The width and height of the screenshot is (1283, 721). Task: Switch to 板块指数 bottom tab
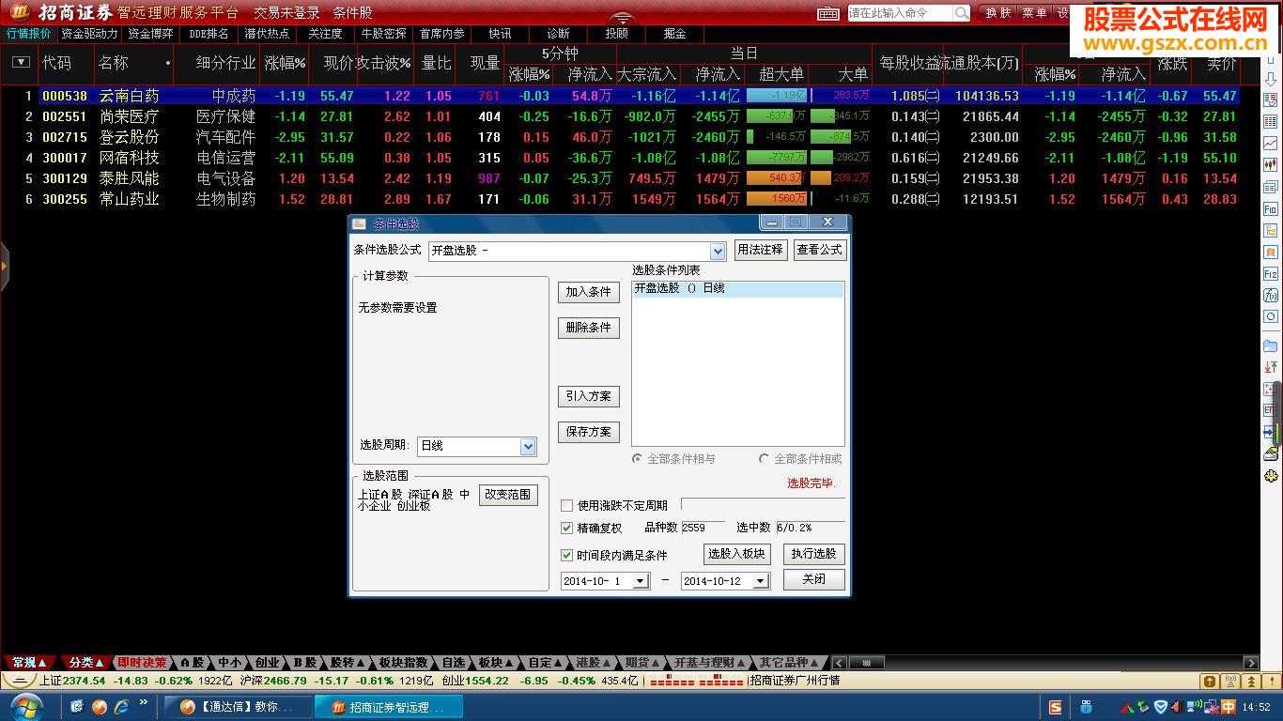point(404,663)
